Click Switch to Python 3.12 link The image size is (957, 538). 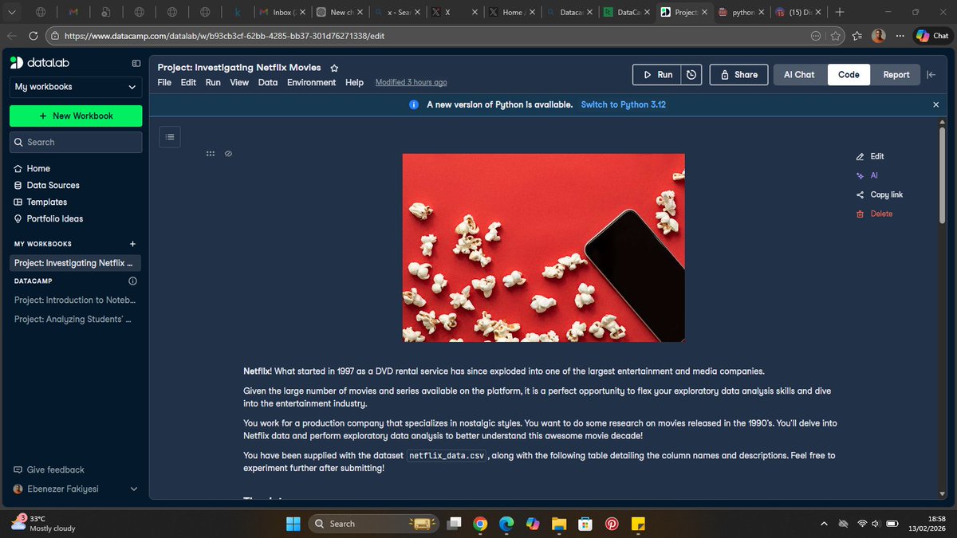(x=623, y=104)
